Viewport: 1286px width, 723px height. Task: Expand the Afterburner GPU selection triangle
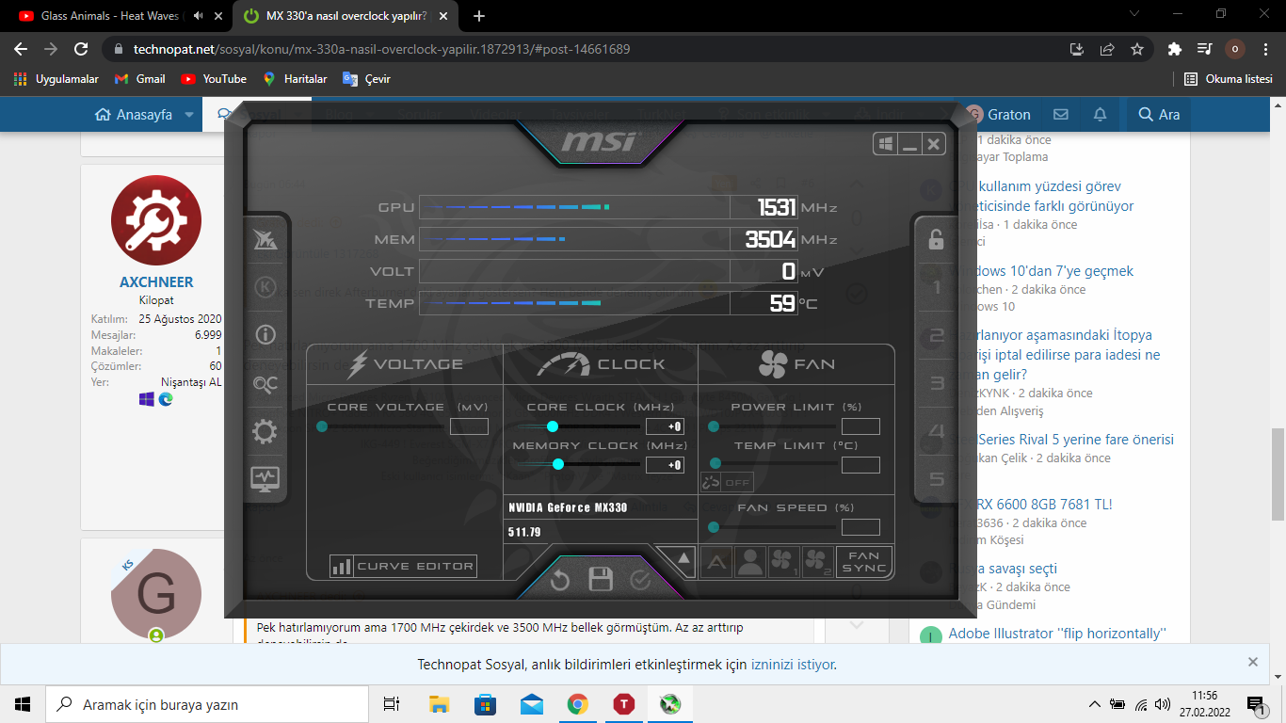[x=683, y=559]
